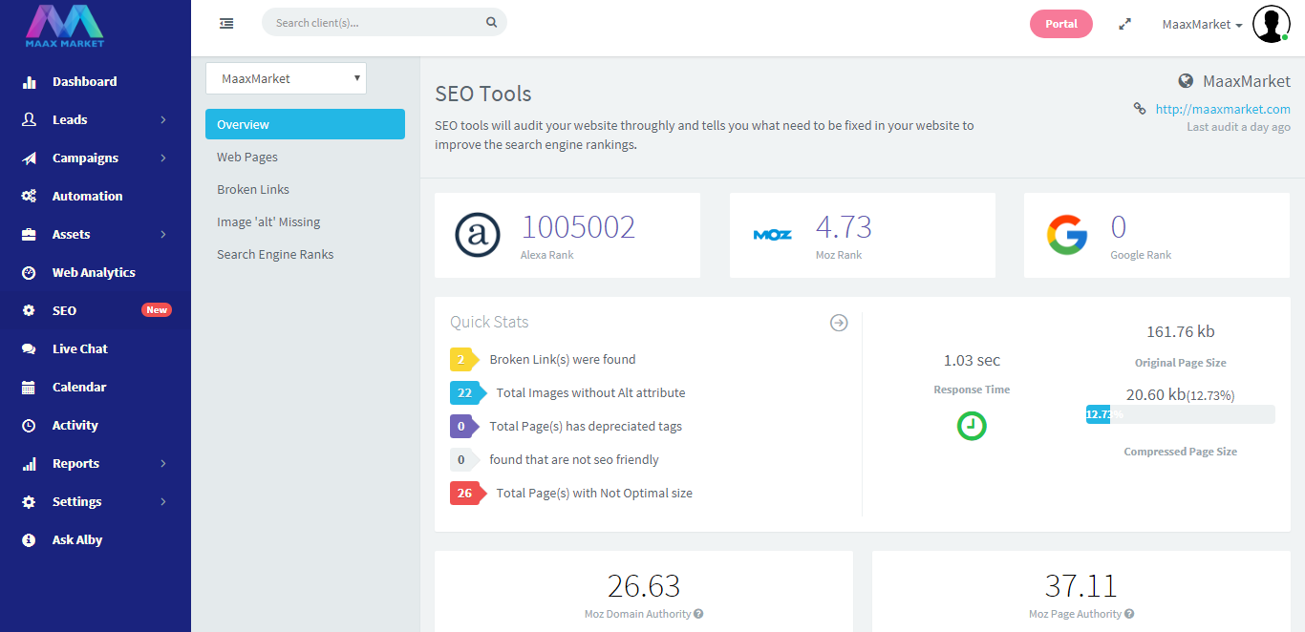Image resolution: width=1305 pixels, height=632 pixels.
Task: Click the pink Portal button
Action: [x=1061, y=24]
